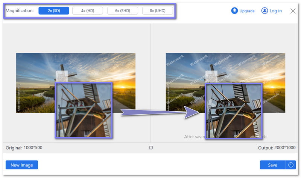
Task: Click the user profile icon
Action: pyautogui.click(x=265, y=11)
